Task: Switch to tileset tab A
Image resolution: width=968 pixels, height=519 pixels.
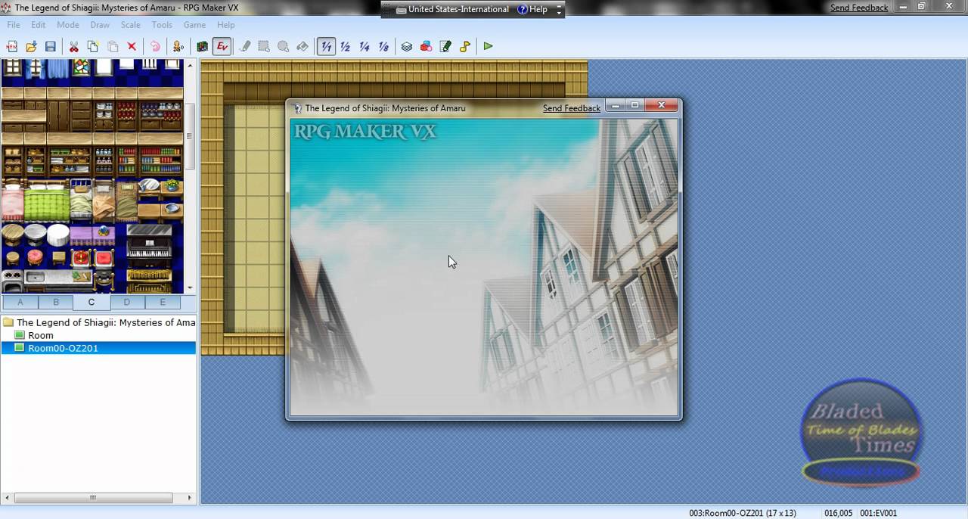Action: click(20, 302)
